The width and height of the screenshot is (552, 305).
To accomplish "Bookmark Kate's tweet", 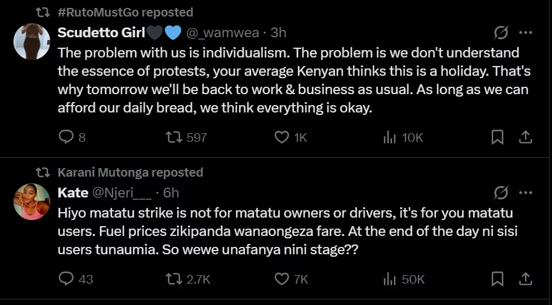I will (497, 279).
